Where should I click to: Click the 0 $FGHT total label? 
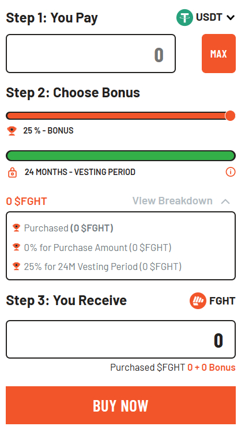tap(27, 201)
